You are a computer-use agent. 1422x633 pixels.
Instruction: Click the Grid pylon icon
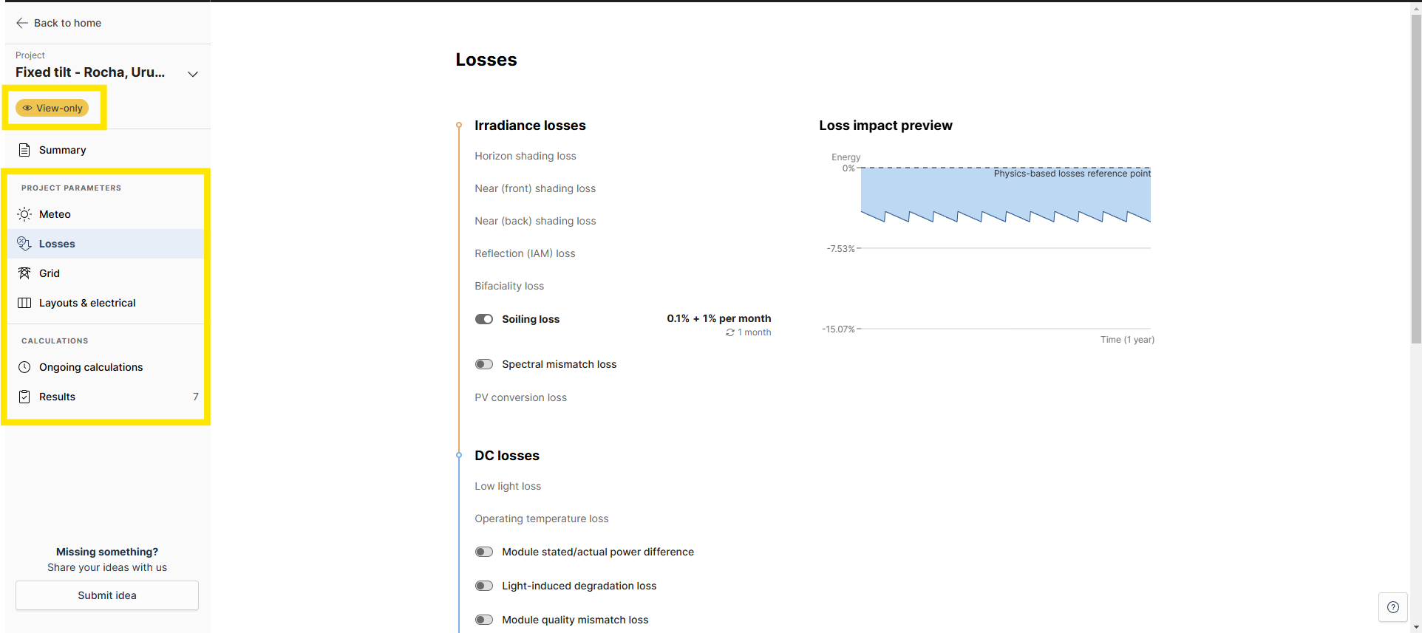point(24,273)
